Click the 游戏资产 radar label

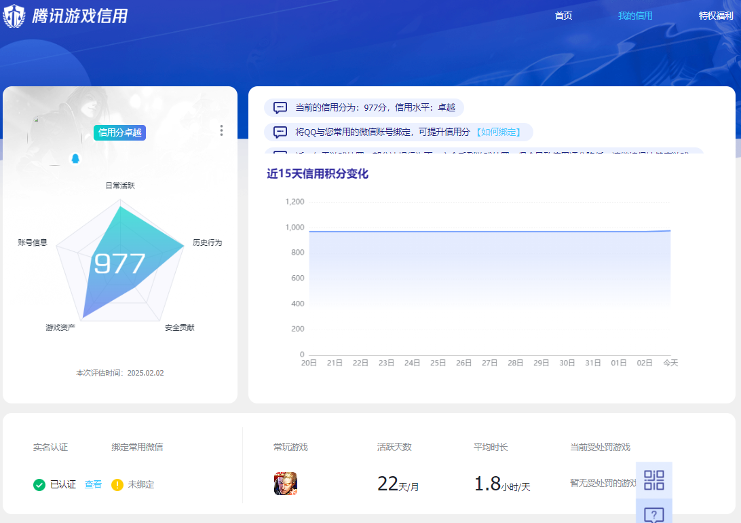click(60, 327)
